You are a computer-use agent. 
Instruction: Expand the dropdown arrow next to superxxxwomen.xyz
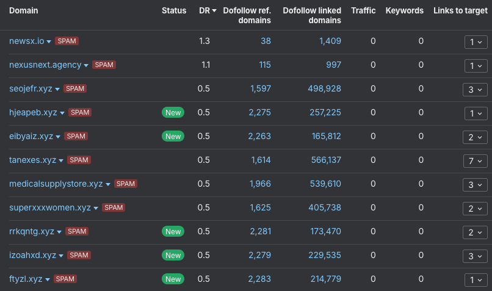pos(96,208)
